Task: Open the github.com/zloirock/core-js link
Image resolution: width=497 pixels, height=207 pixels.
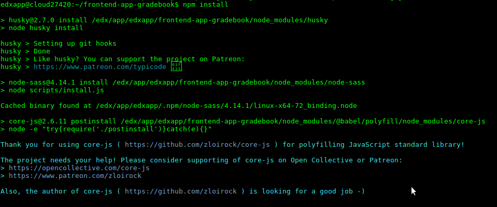Action: pyautogui.click(x=197, y=144)
